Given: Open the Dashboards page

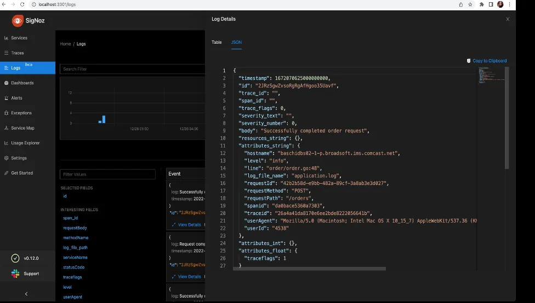Looking at the screenshot, I should 22,83.
